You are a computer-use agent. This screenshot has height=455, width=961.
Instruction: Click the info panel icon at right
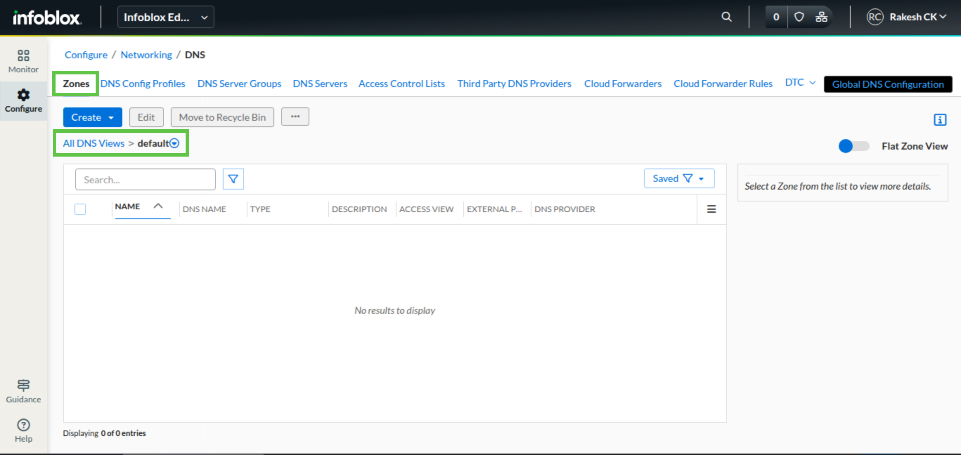click(940, 120)
